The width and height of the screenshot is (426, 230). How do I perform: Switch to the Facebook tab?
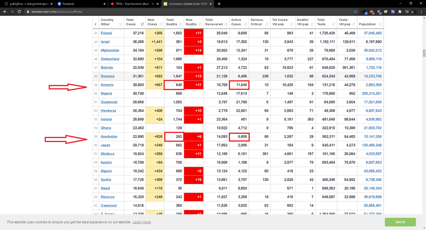click(x=79, y=4)
